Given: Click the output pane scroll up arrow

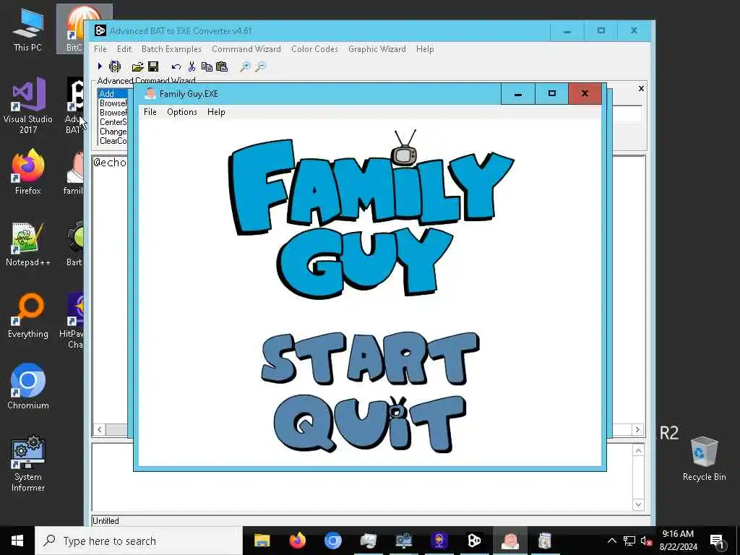Looking at the screenshot, I should (638, 450).
